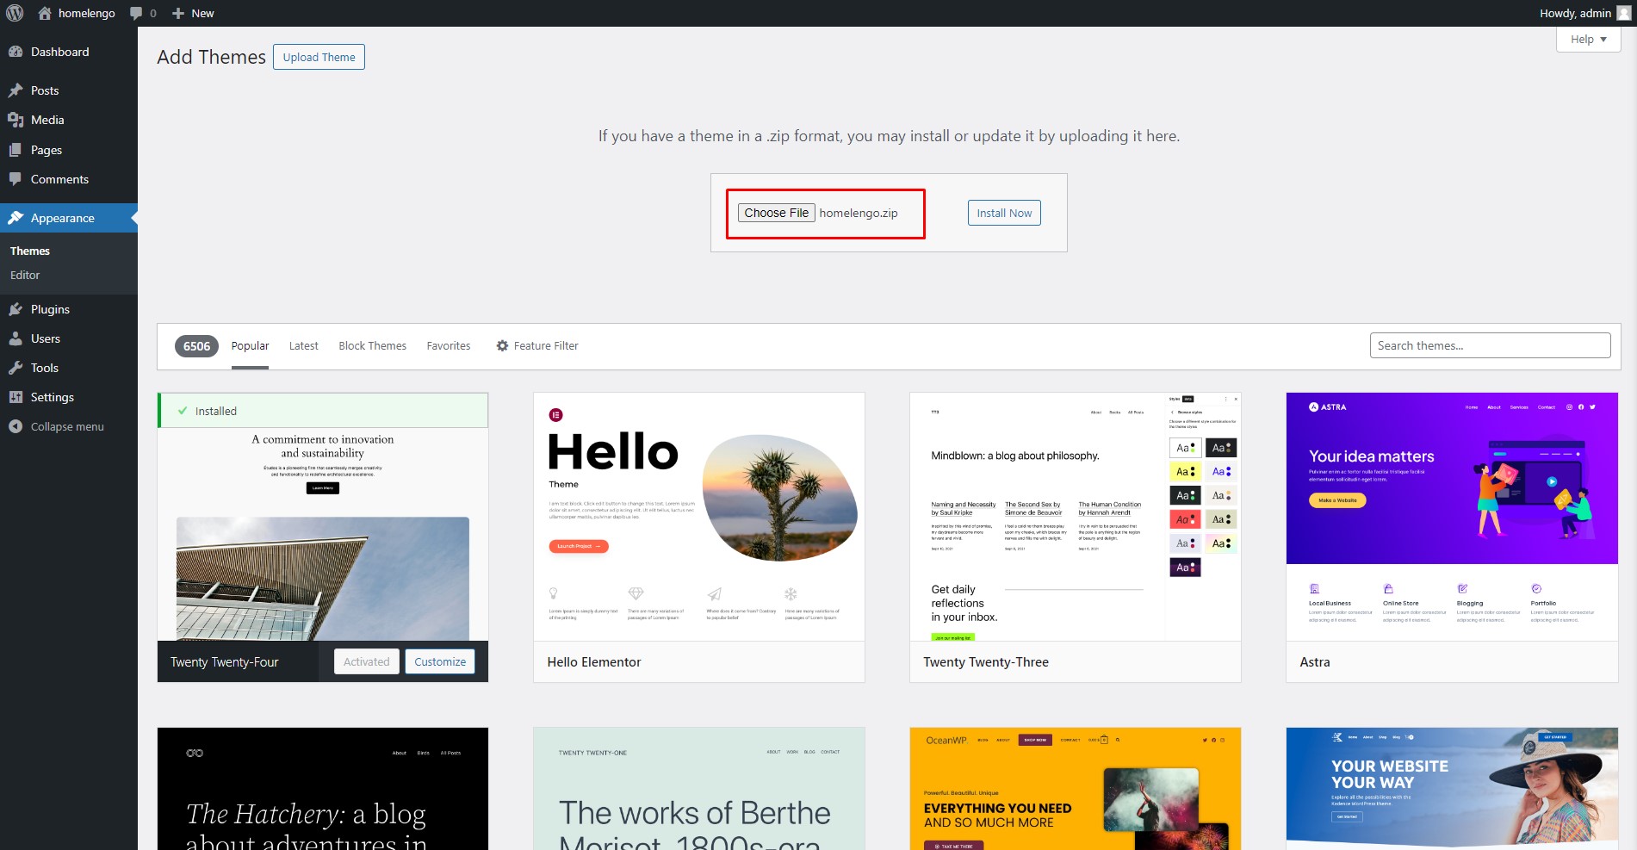Click the Install Now button
The width and height of the screenshot is (1637, 850).
point(1004,213)
